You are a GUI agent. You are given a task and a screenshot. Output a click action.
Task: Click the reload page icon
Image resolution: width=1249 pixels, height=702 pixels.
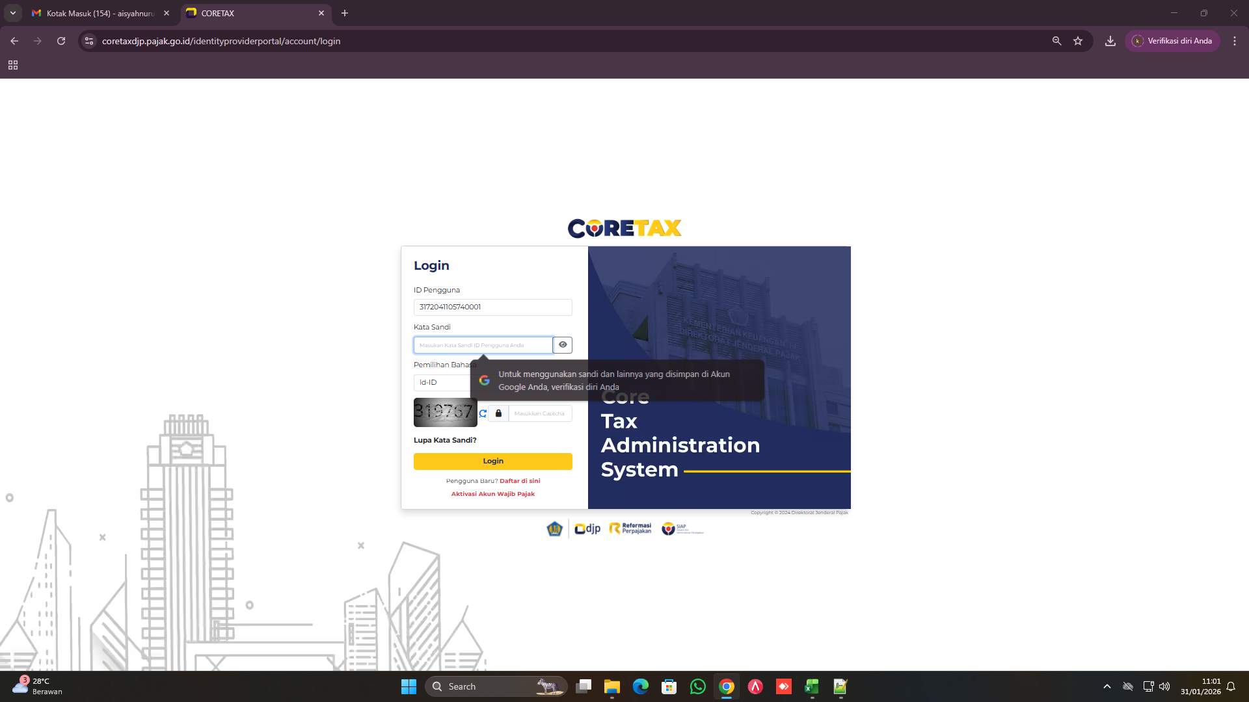click(x=61, y=40)
